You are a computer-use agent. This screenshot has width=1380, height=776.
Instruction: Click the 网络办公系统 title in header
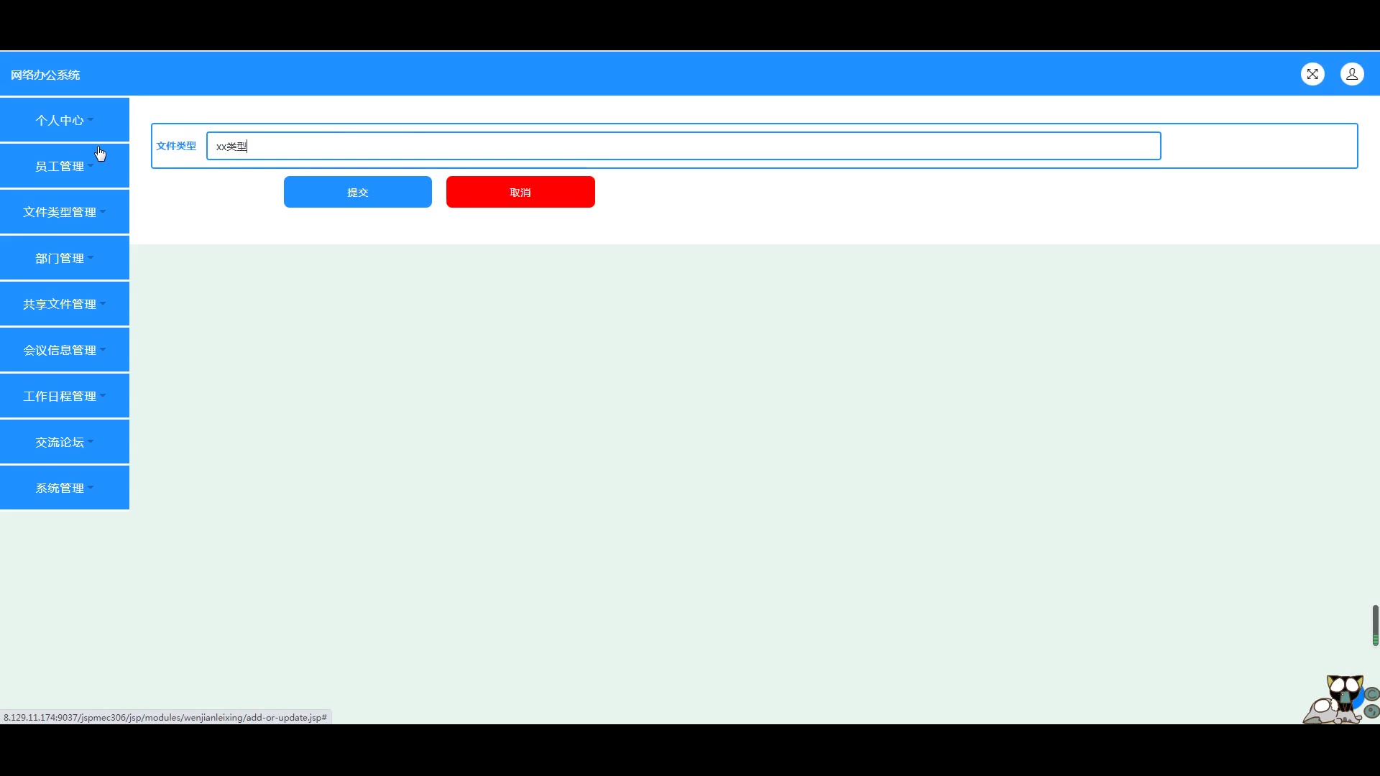pos(45,75)
